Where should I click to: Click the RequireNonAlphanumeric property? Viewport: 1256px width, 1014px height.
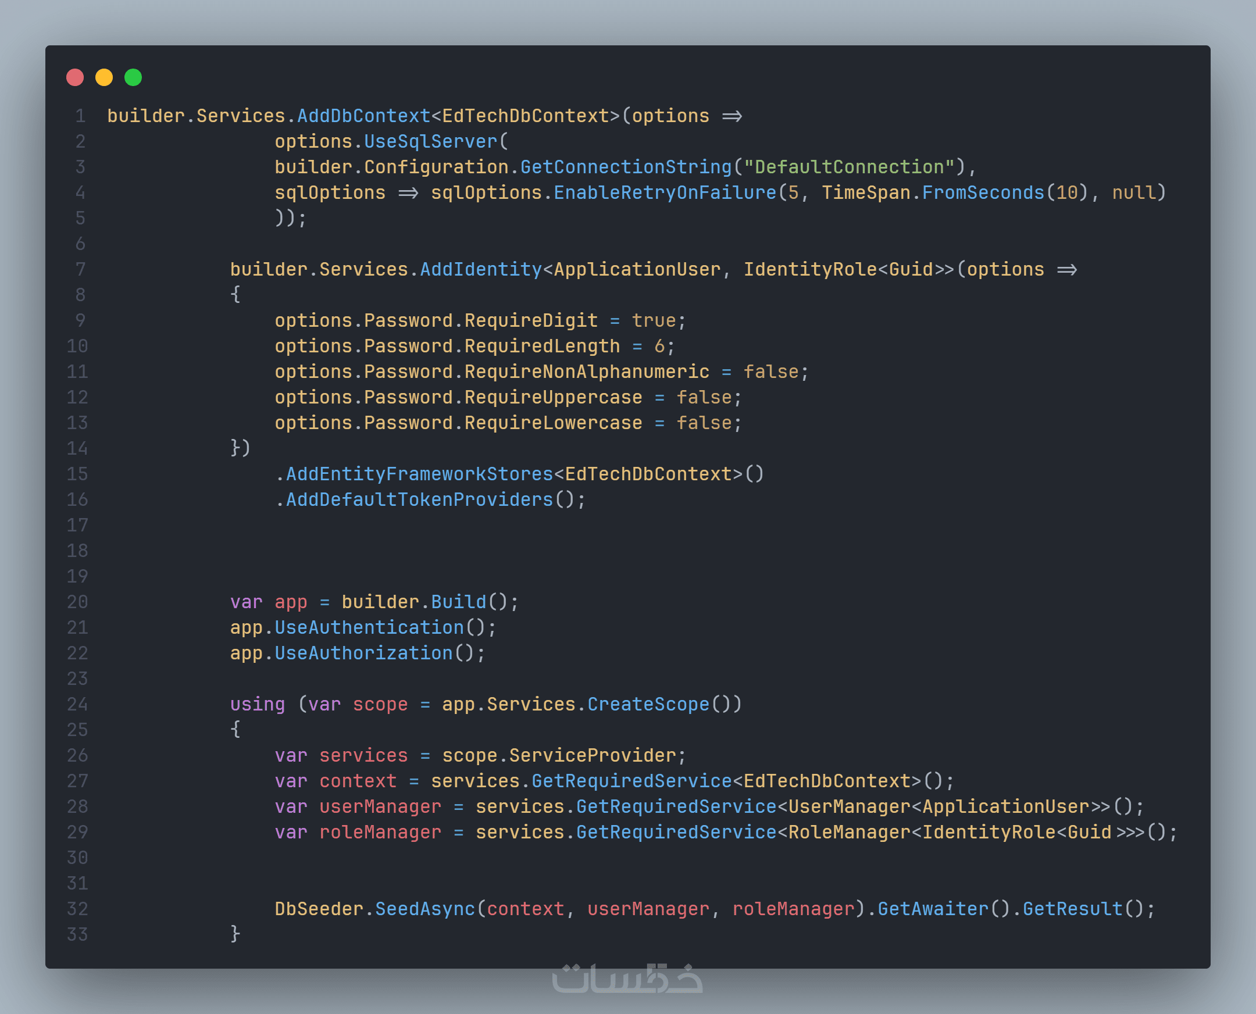pos(587,372)
